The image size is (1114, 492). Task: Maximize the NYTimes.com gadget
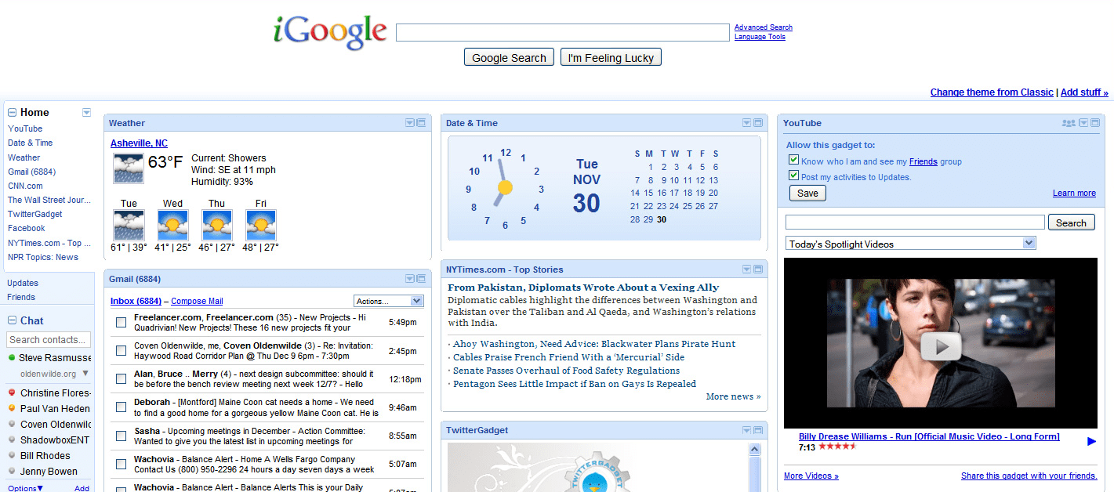pos(758,270)
